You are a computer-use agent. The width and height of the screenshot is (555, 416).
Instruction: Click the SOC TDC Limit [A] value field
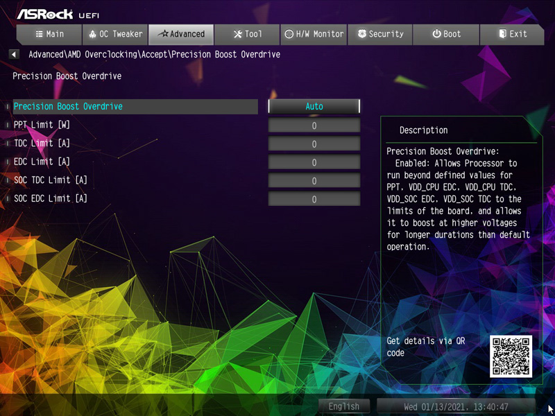[314, 180]
